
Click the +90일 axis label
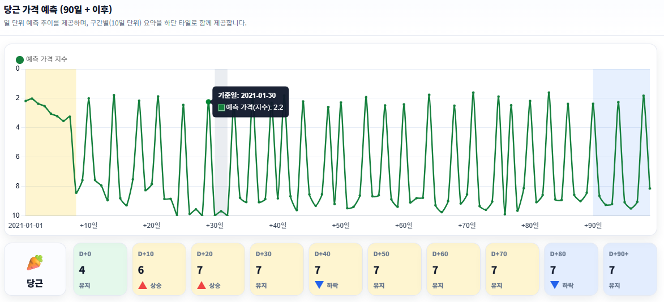click(593, 226)
